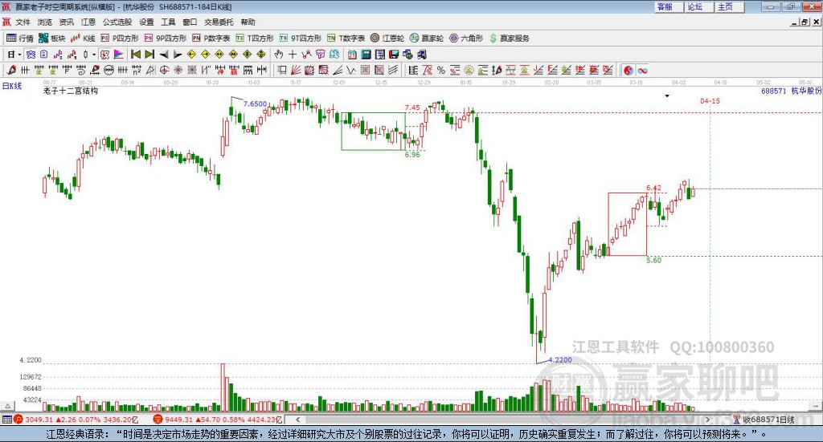Screen dimensions: 823x442
Task: Open the T四方形 tool
Action: tap(255, 39)
